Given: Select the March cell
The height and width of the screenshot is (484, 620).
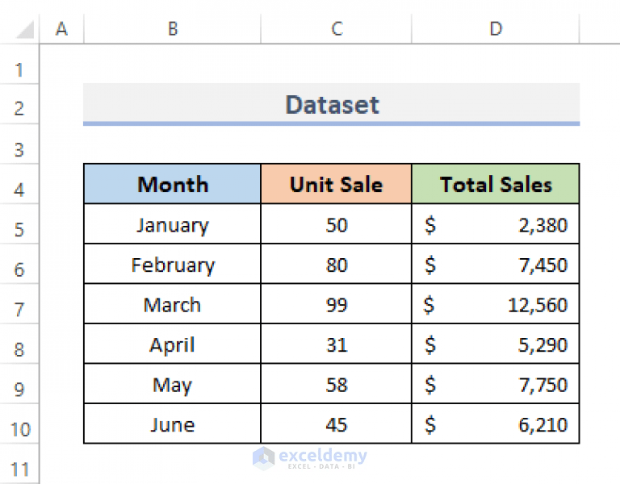Looking at the screenshot, I should [x=172, y=304].
